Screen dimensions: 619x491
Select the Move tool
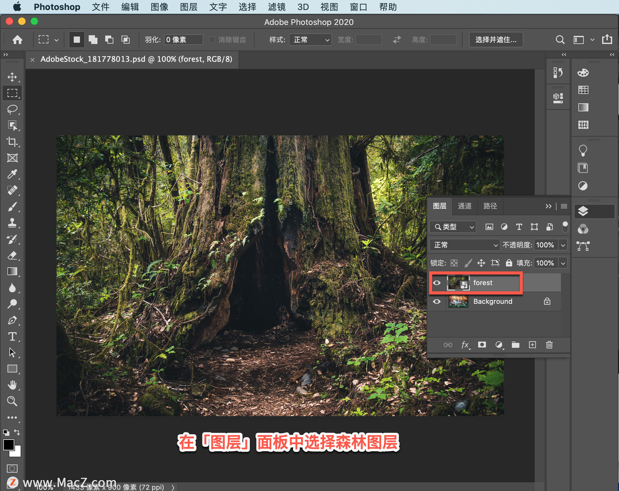[x=12, y=77]
